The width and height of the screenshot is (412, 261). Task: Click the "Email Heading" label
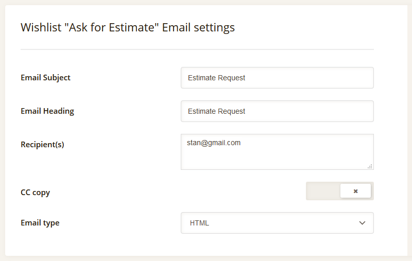click(x=47, y=111)
